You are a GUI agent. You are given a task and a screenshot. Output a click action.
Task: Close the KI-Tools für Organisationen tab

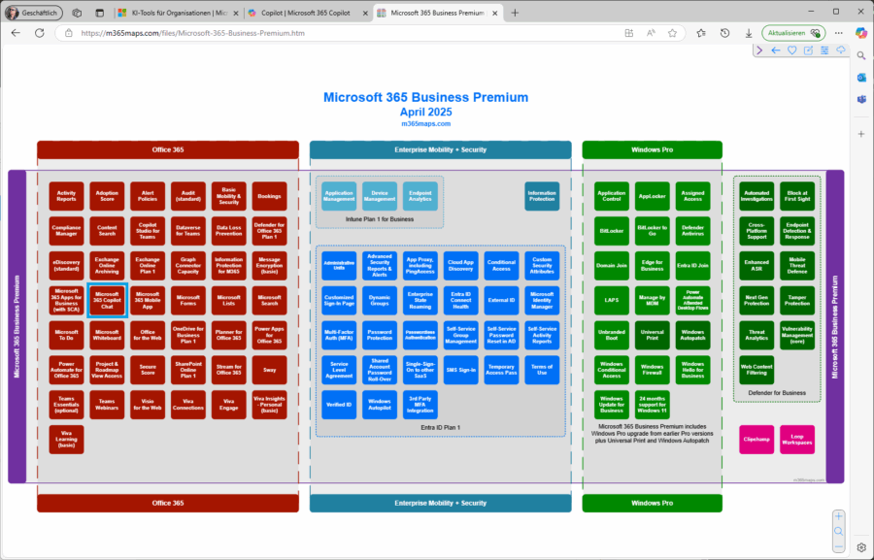pyautogui.click(x=235, y=13)
